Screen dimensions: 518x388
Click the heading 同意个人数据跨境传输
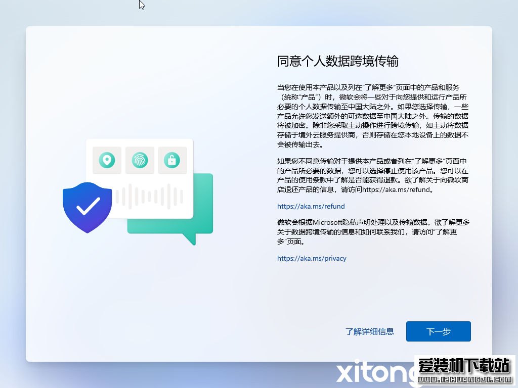pyautogui.click(x=337, y=61)
